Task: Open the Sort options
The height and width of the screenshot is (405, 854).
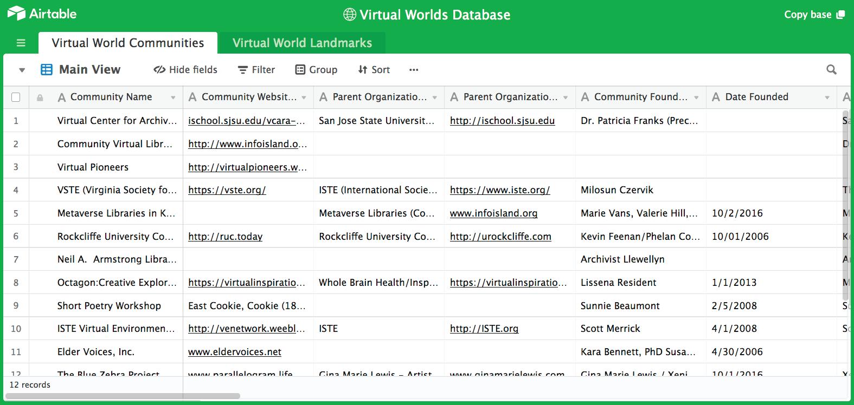Action: pyautogui.click(x=374, y=70)
